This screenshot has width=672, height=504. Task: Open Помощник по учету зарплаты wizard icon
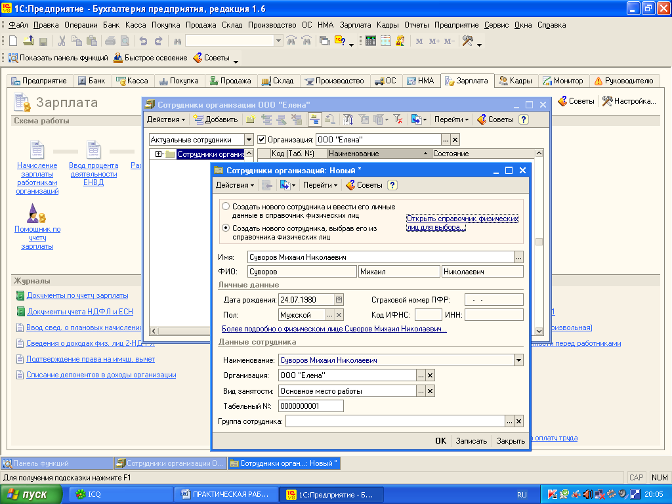[36, 213]
